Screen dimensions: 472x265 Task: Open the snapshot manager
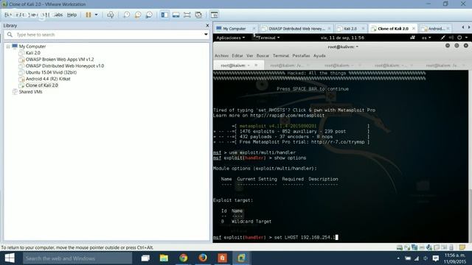[x=149, y=15]
